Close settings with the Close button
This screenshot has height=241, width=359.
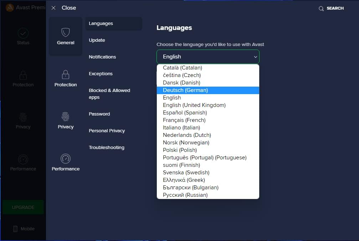click(x=64, y=7)
